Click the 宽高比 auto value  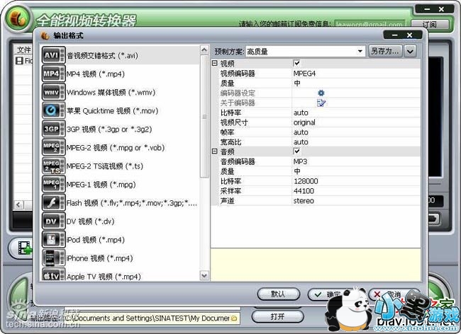click(x=301, y=142)
